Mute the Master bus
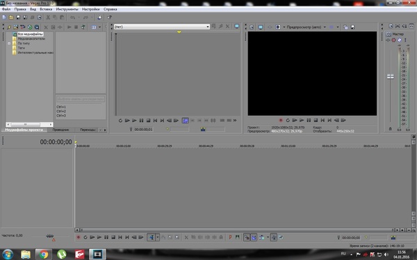 400,40
